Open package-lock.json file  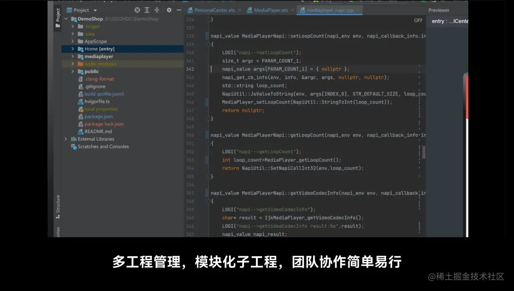104,124
